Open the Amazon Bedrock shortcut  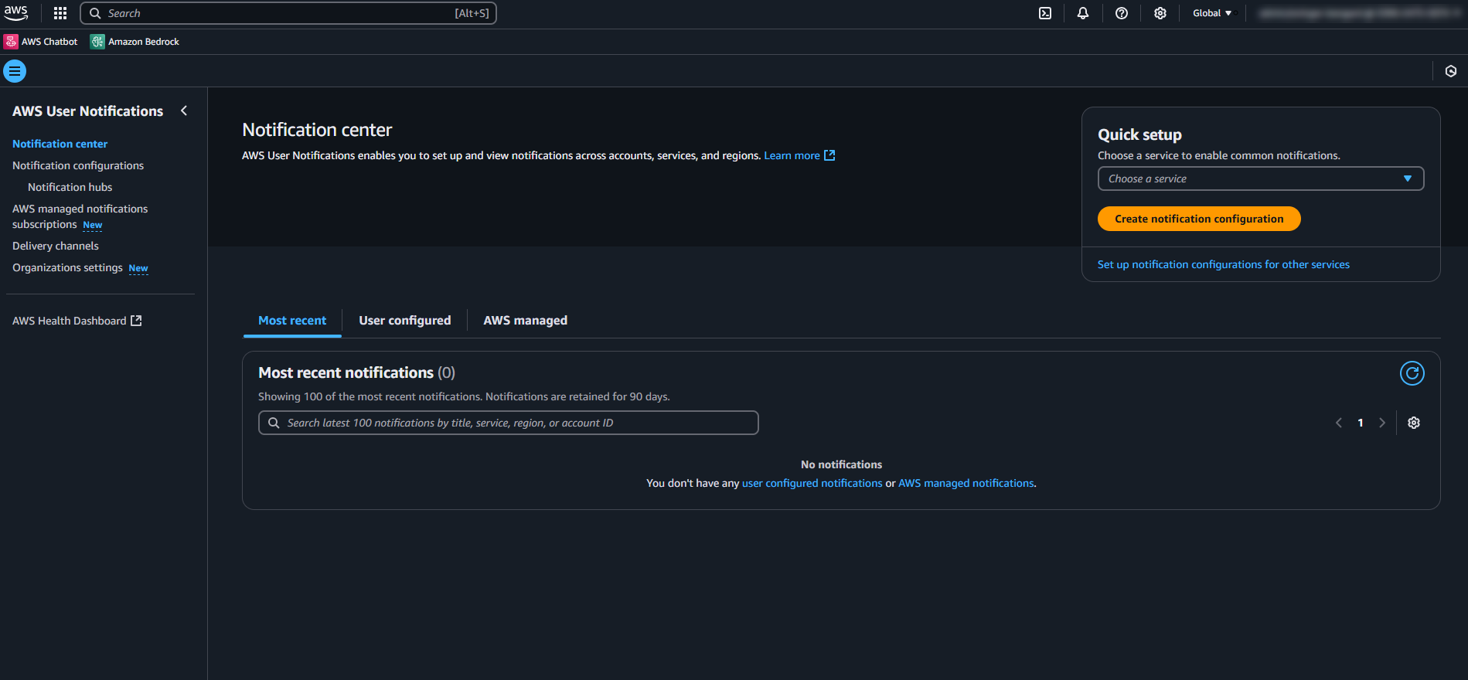pos(135,42)
